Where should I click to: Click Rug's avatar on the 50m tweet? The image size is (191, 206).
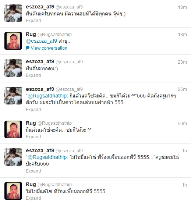pyautogui.click(x=13, y=129)
